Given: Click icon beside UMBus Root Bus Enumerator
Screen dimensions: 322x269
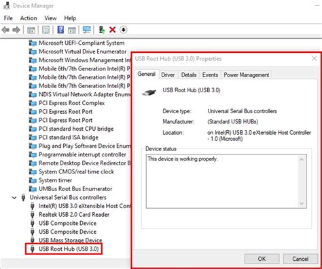Looking at the screenshot, I should click(33, 189).
